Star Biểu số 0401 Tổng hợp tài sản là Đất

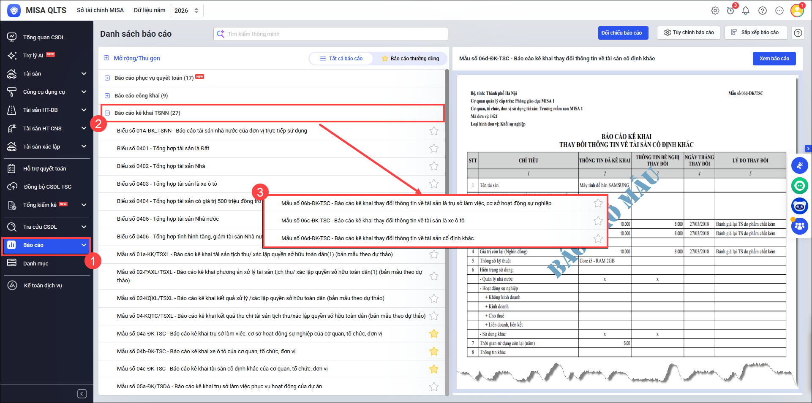click(x=433, y=149)
